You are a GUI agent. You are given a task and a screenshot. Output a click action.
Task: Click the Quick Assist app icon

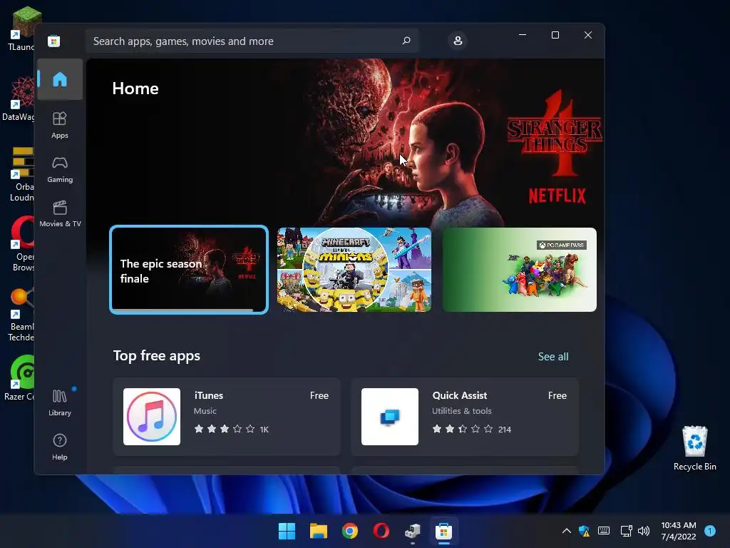(390, 417)
